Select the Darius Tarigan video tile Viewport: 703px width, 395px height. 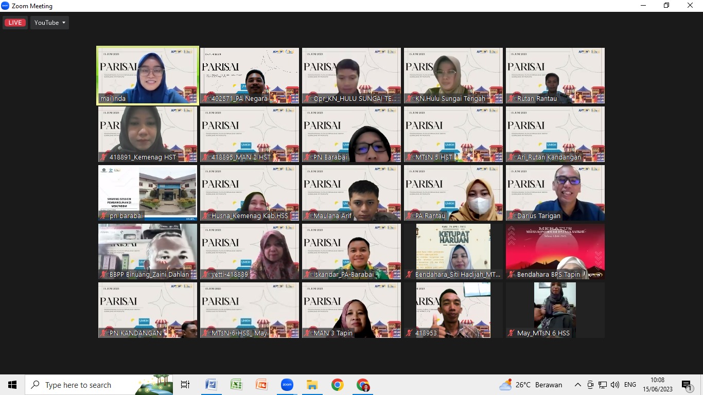point(555,193)
